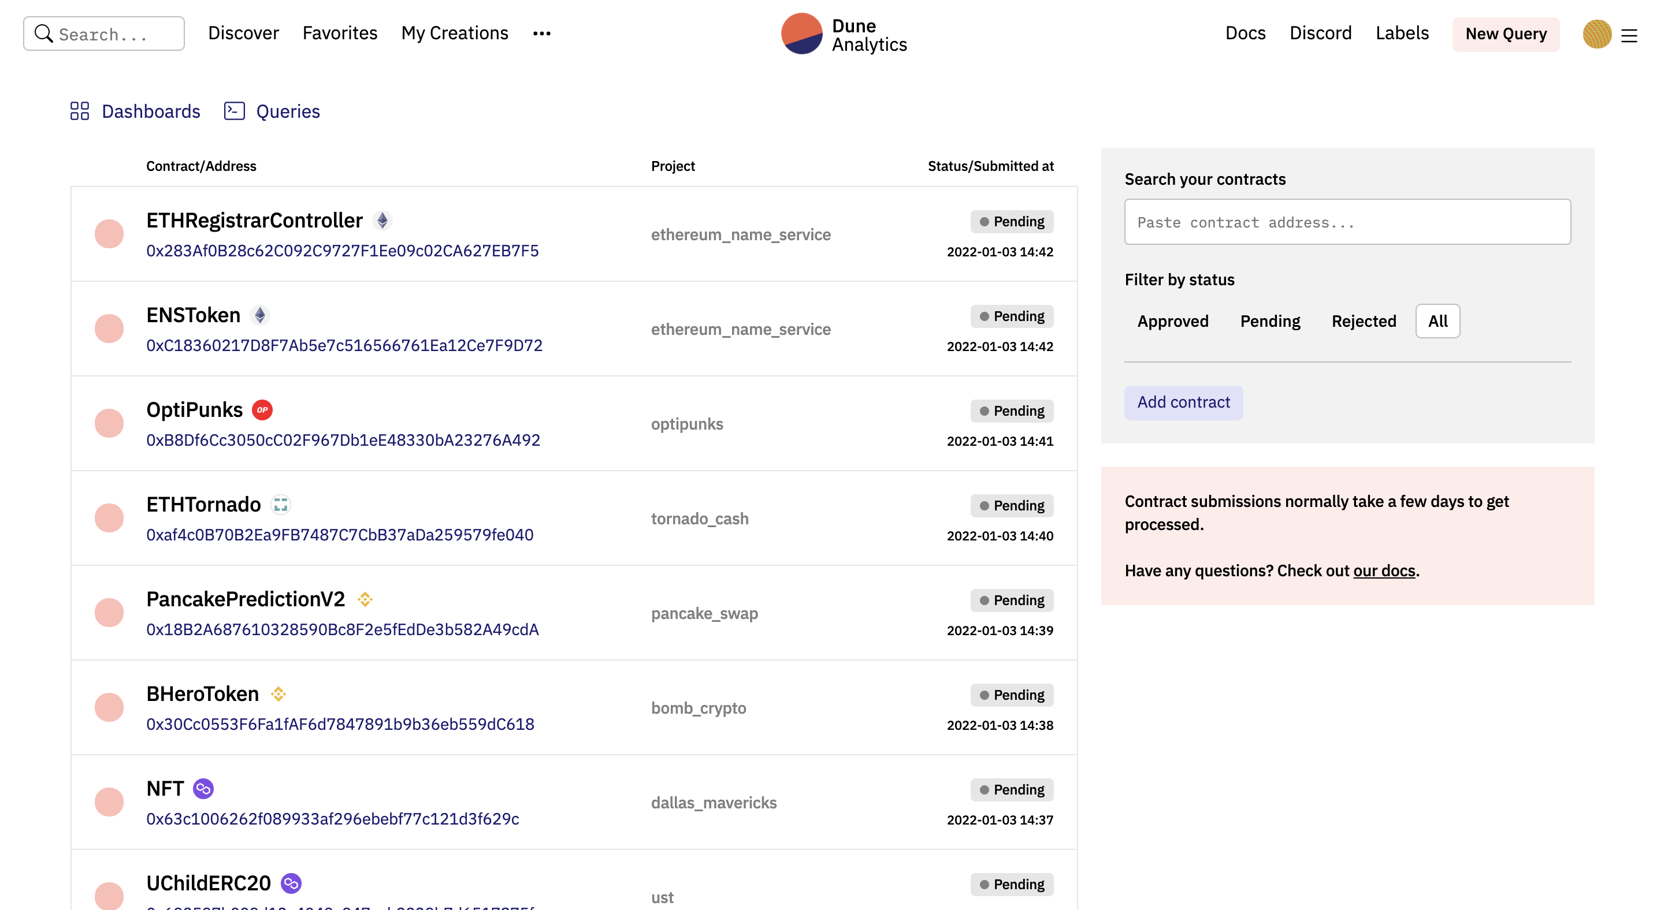Click the xDai icon next to ETHTornado

click(x=280, y=505)
